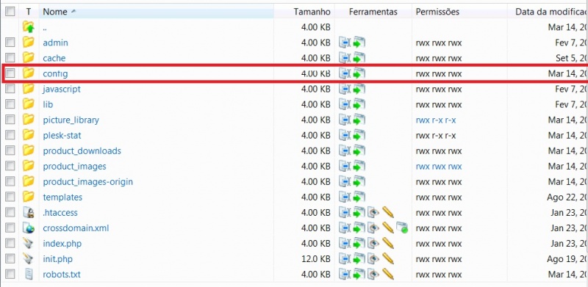Click the javascript folder name

click(62, 89)
